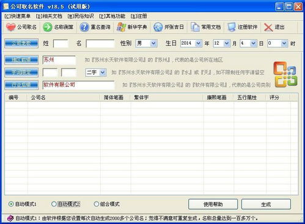
Task: Close the 公司取名软件 window
Action: [298, 7]
